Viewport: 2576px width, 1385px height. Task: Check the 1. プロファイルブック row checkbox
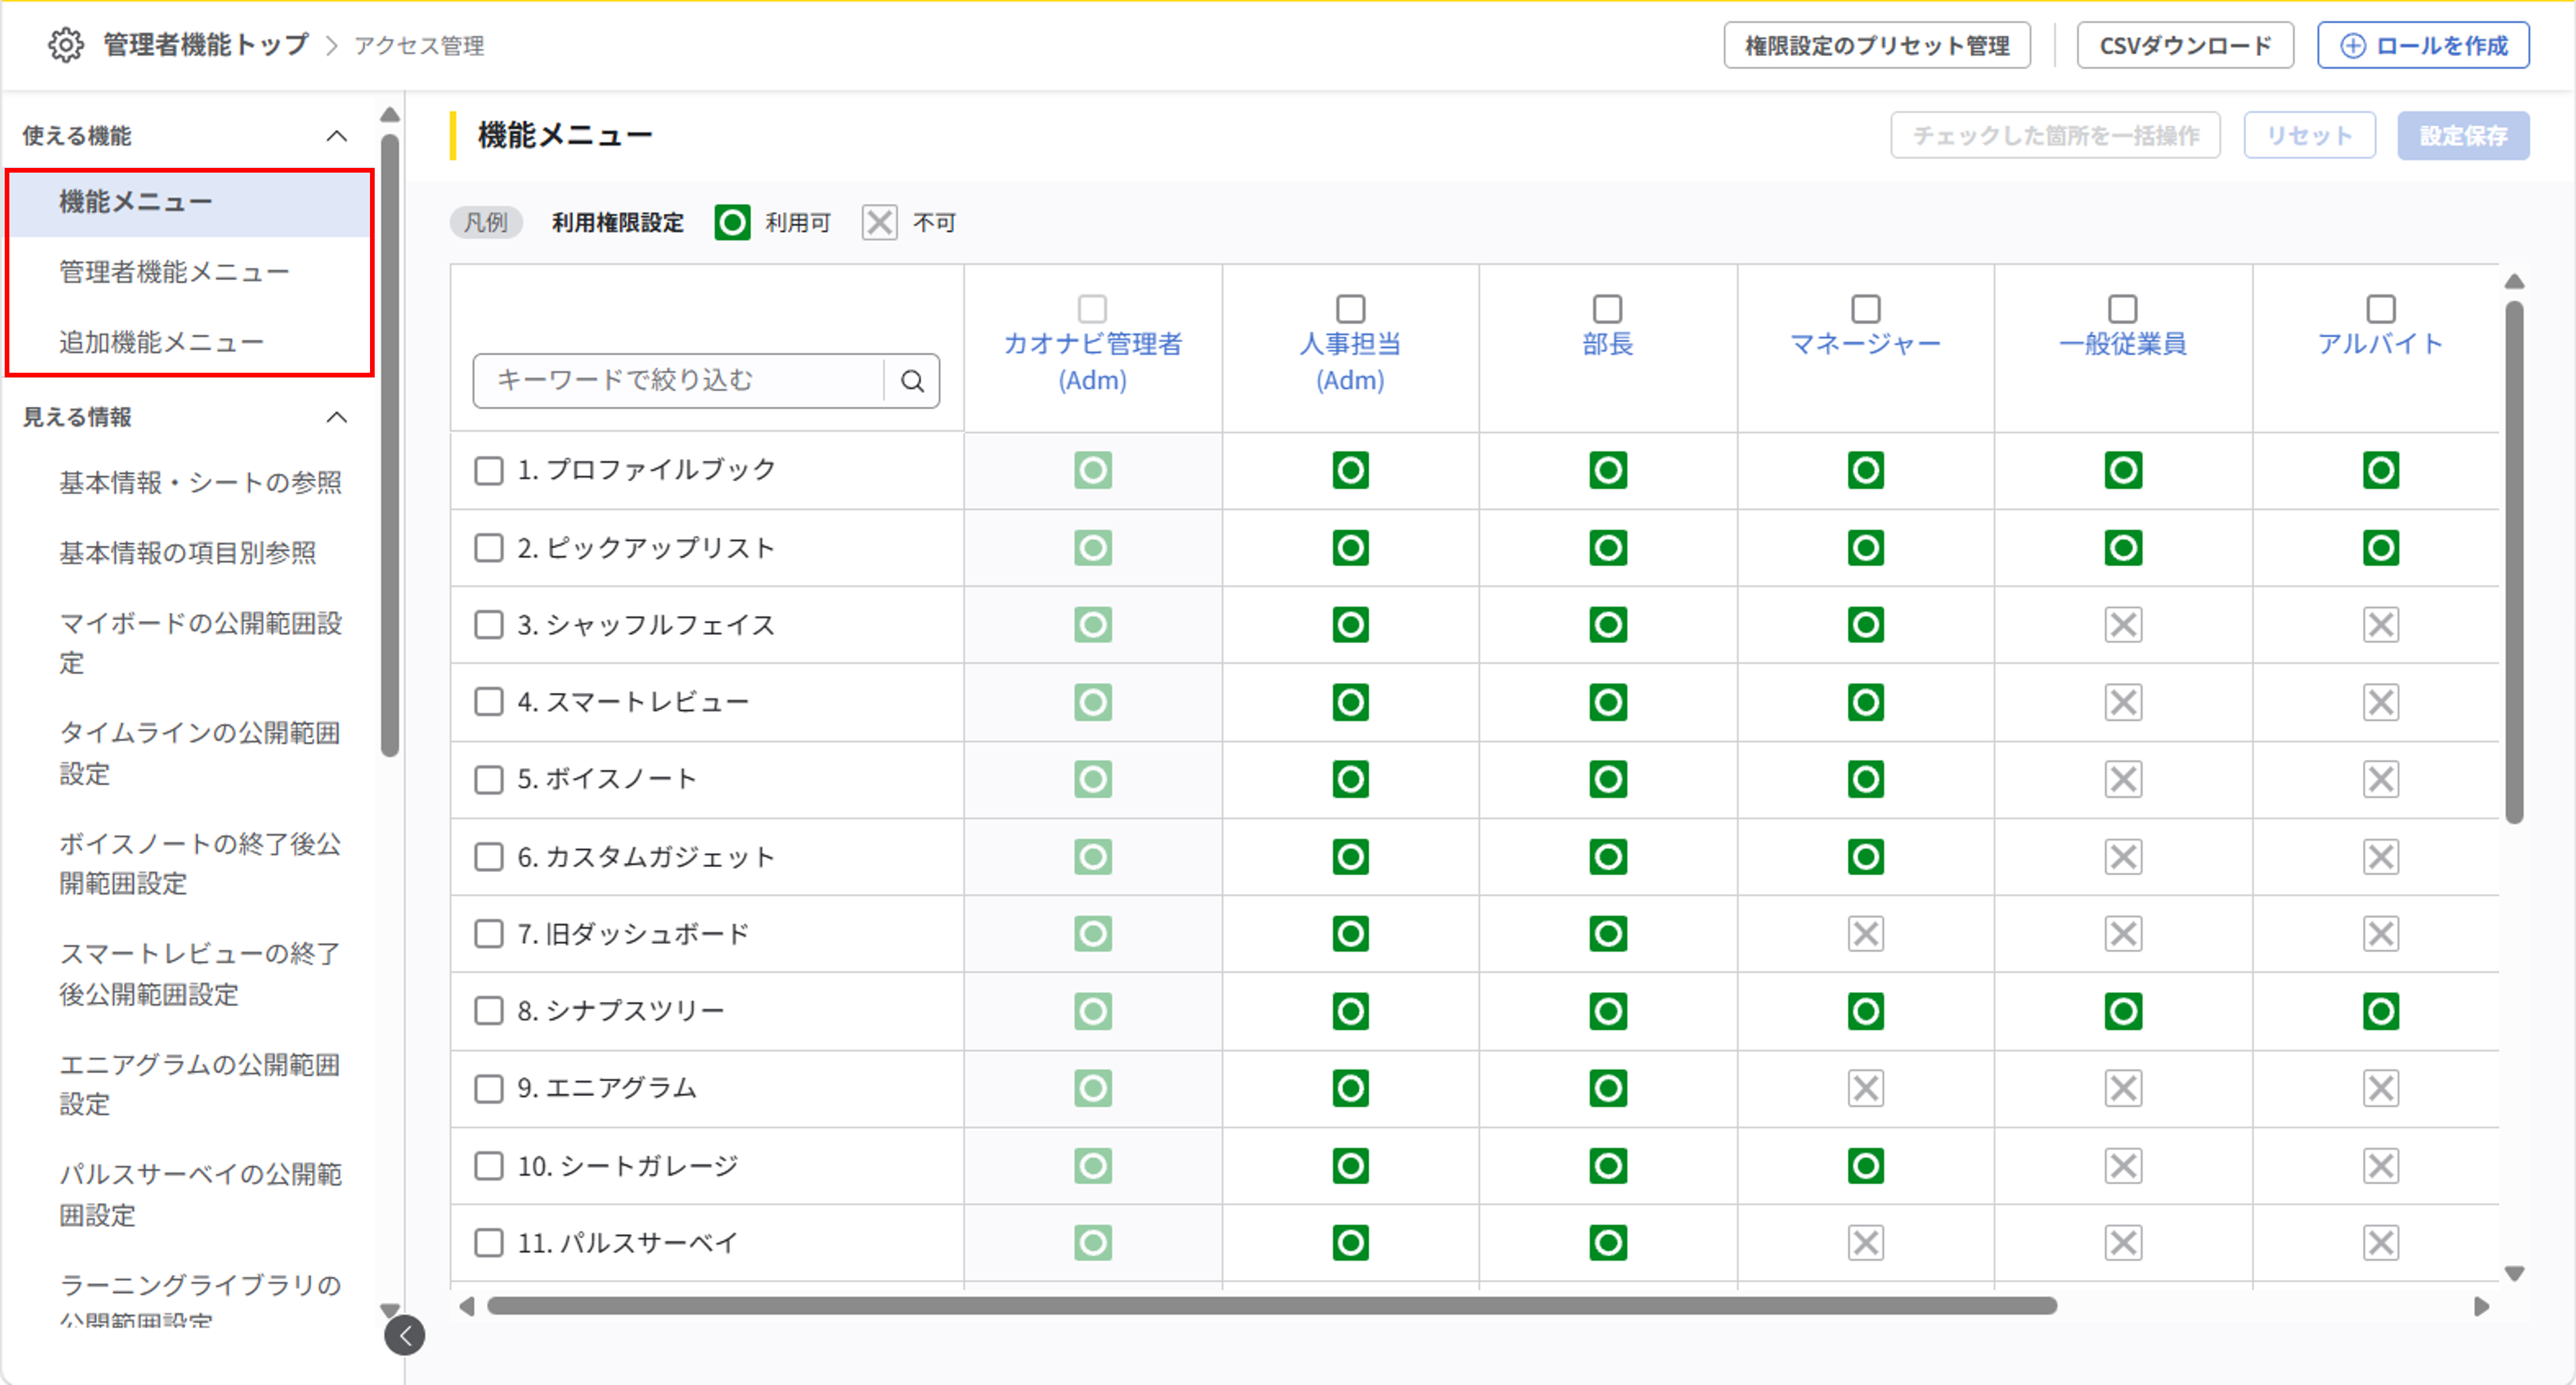pyautogui.click(x=488, y=470)
